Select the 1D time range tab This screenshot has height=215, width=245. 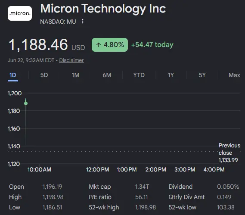tap(13, 75)
